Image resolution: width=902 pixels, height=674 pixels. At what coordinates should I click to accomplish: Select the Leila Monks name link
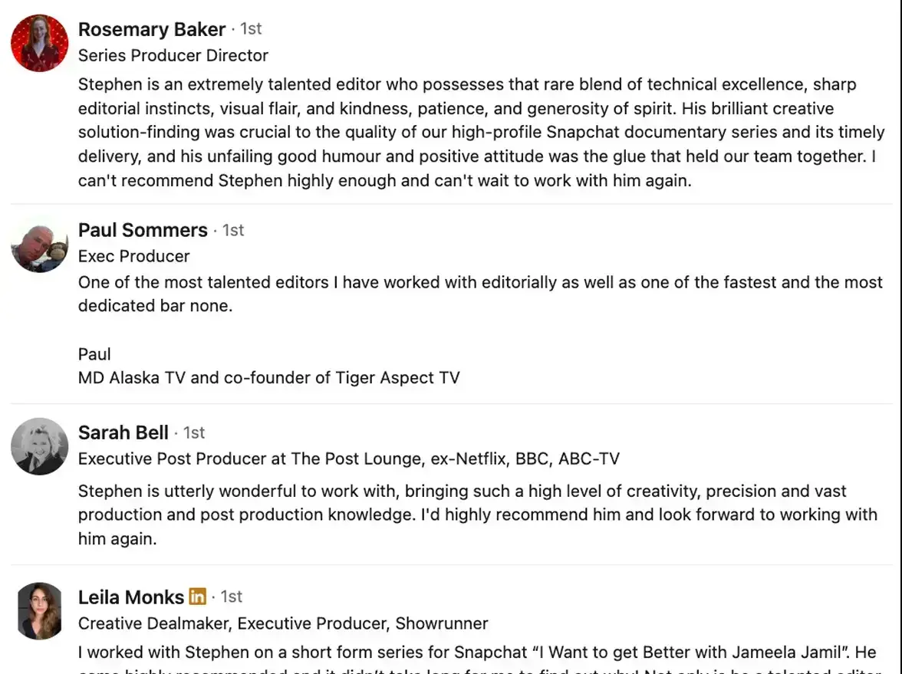coord(131,597)
